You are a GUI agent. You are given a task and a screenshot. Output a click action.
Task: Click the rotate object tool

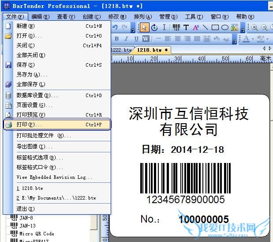pyautogui.click(x=154, y=27)
